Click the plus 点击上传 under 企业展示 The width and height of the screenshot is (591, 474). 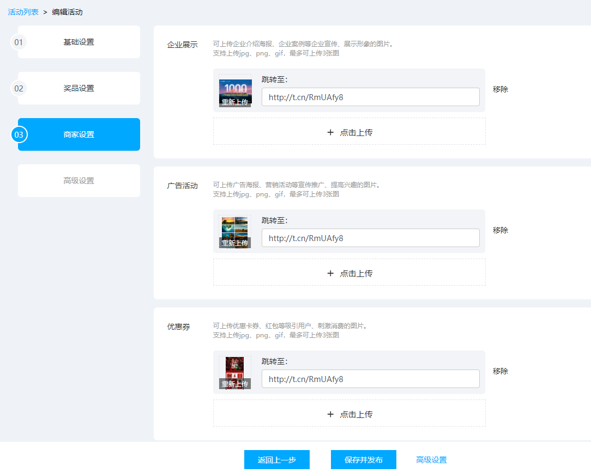(x=349, y=132)
